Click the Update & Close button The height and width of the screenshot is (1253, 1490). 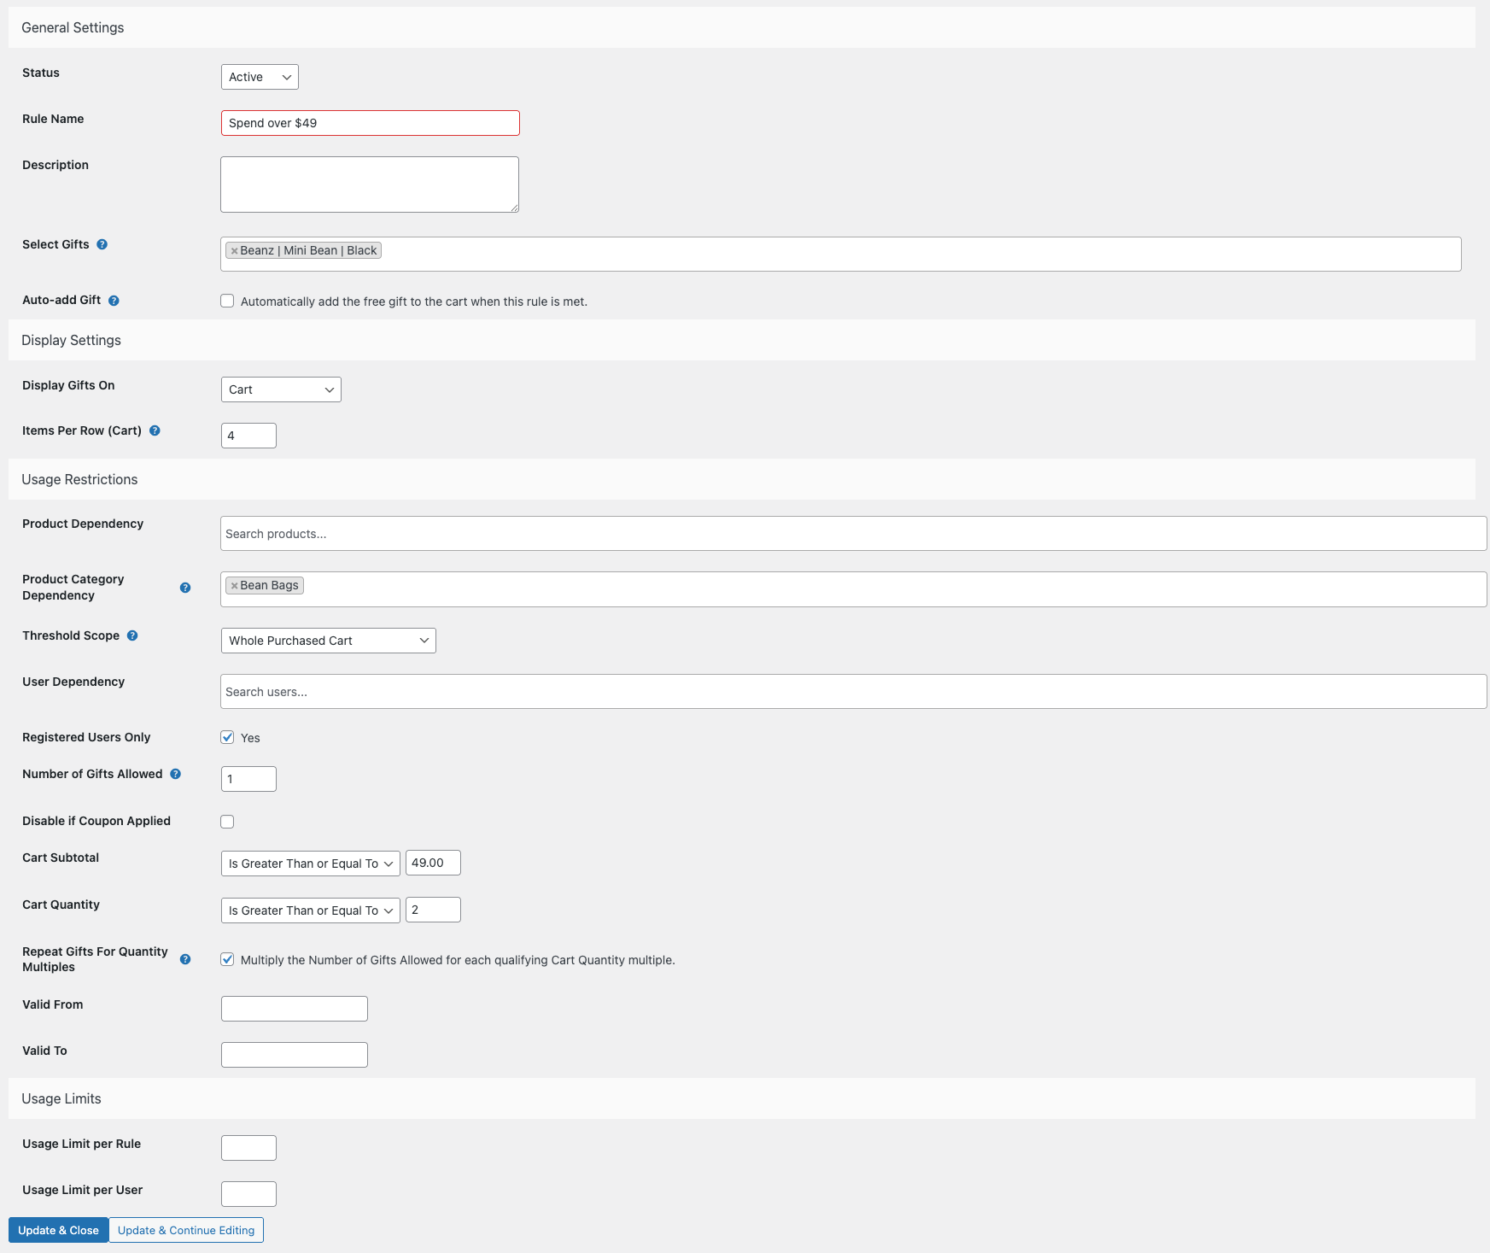tap(58, 1230)
